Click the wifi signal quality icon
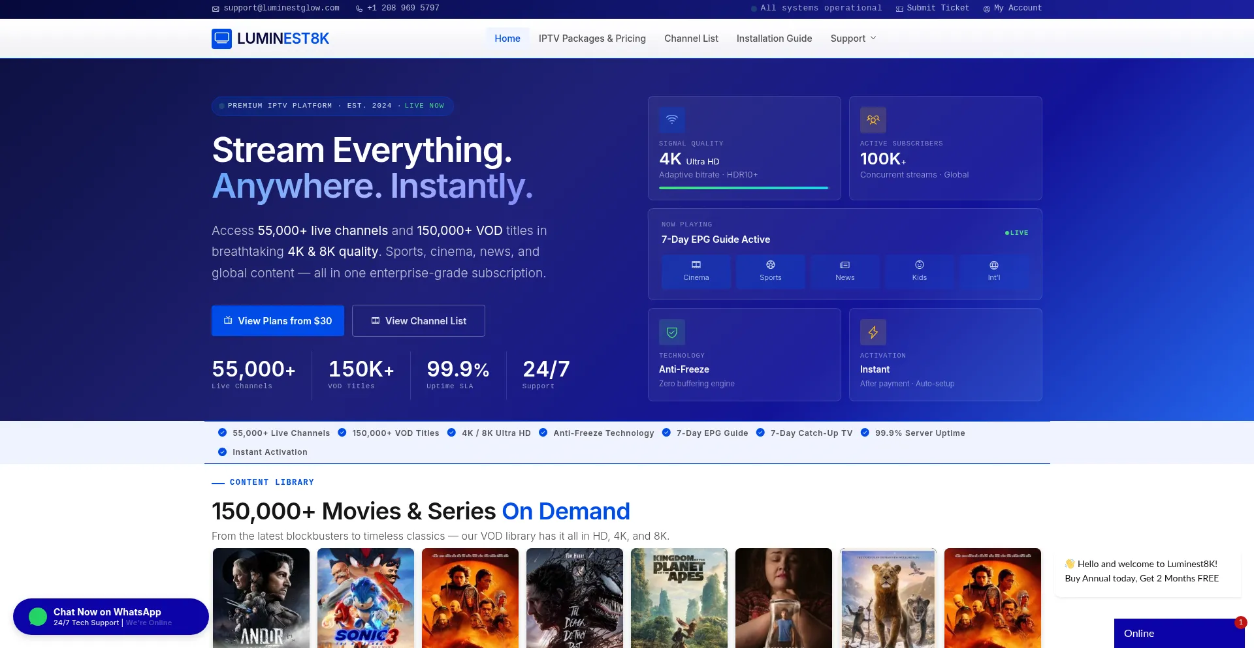Image resolution: width=1254 pixels, height=648 pixels. (x=672, y=120)
